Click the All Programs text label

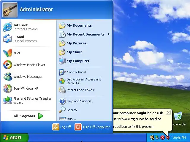24,116
